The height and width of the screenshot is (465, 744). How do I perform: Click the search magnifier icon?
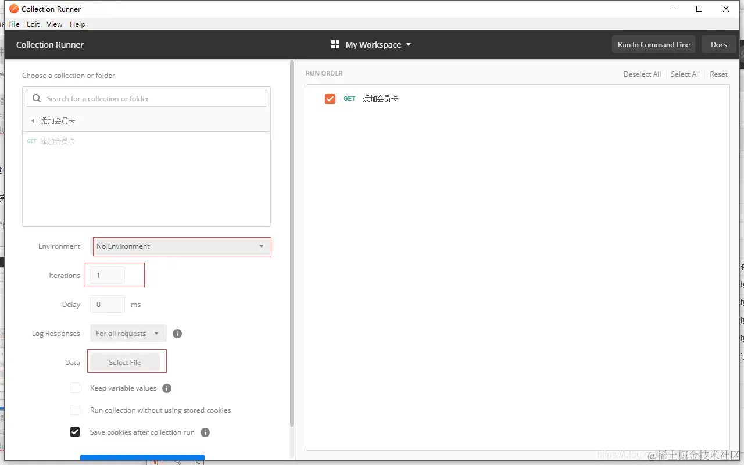(37, 98)
